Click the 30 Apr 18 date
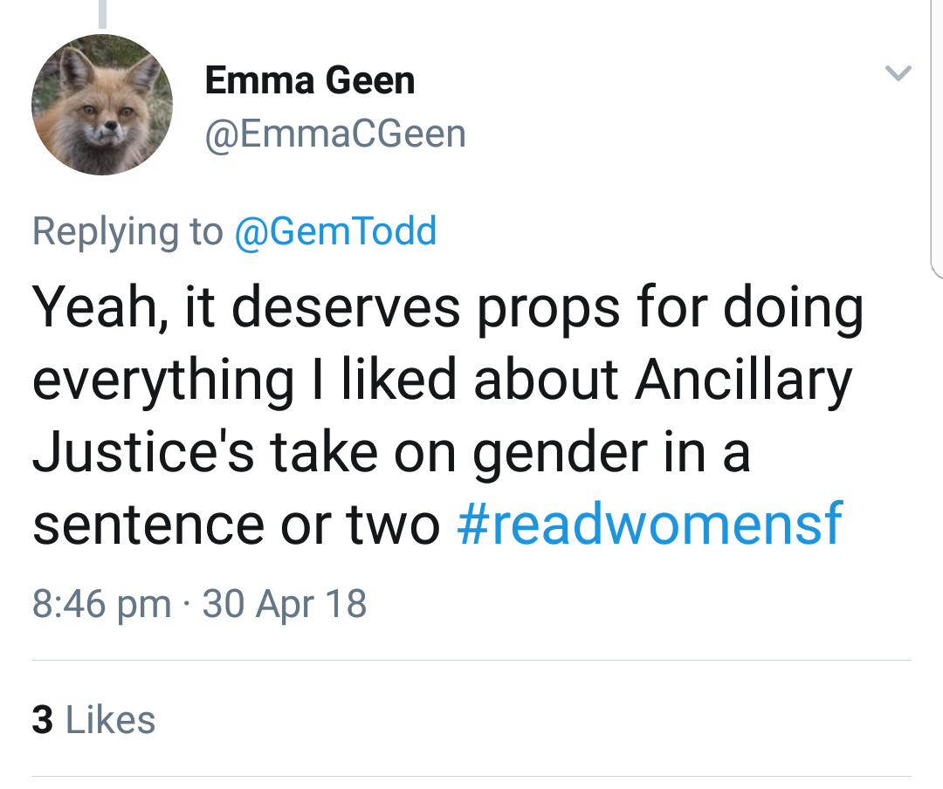The image size is (943, 789). pyautogui.click(x=284, y=604)
